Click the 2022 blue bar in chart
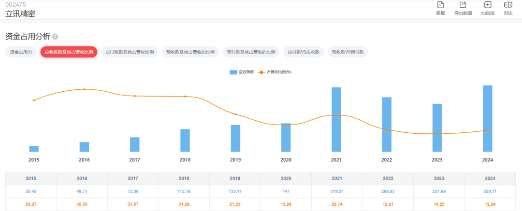The height and width of the screenshot is (211, 522). [387, 125]
